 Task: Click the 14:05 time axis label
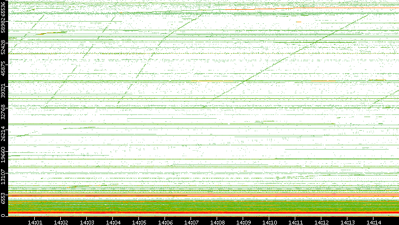point(139,222)
